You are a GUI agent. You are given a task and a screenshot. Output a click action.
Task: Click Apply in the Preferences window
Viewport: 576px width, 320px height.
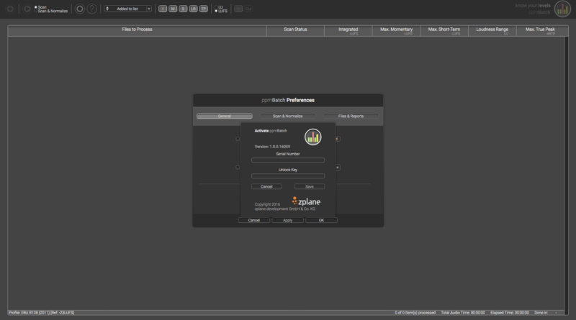(x=287, y=220)
